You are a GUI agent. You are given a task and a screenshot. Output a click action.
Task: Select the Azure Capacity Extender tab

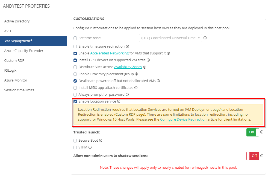click(24, 51)
